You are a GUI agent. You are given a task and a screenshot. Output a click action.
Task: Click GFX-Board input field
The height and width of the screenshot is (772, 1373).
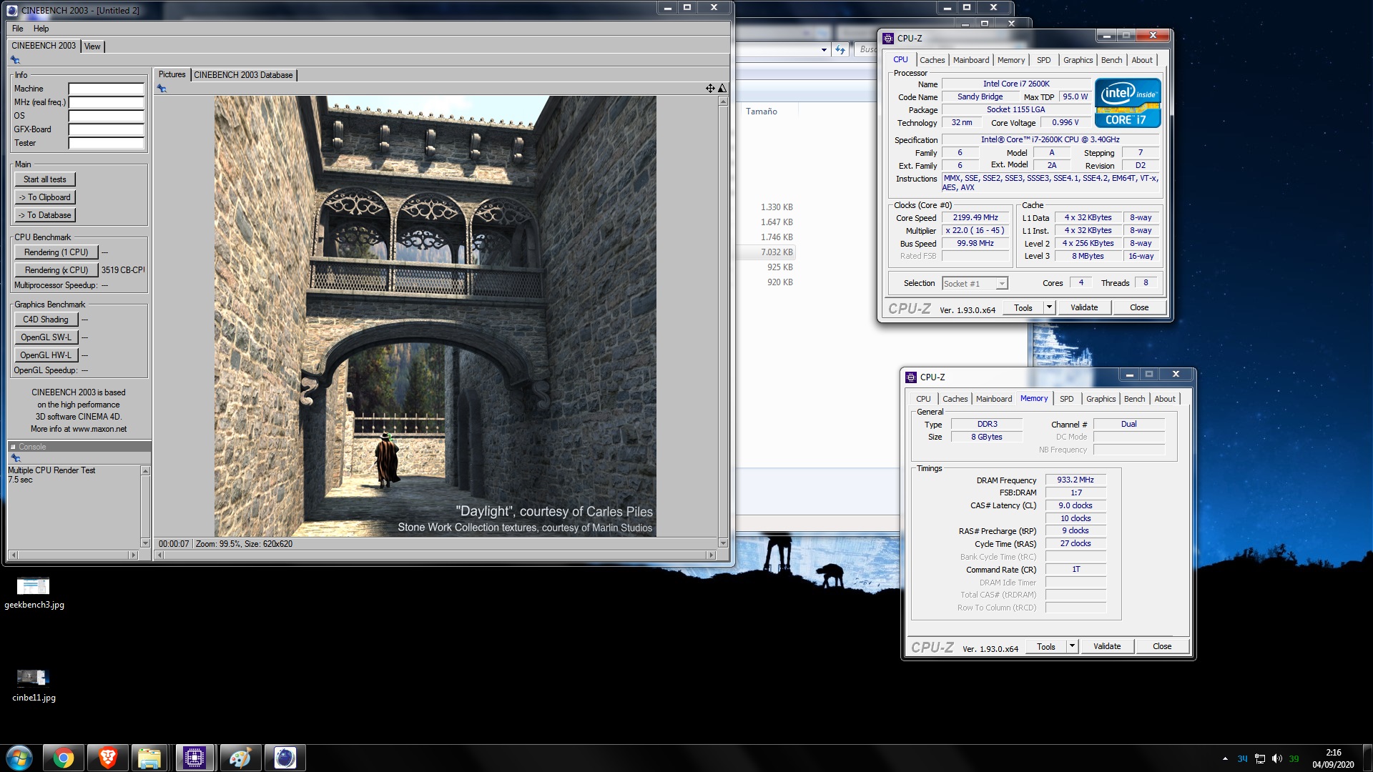pyautogui.click(x=107, y=129)
